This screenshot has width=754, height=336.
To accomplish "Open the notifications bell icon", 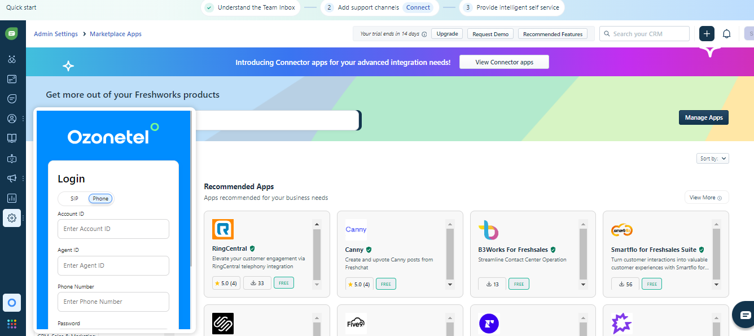I will coord(727,34).
